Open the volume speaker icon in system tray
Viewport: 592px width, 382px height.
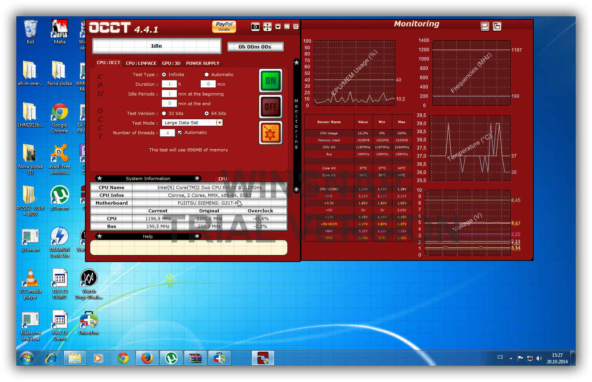539,358
